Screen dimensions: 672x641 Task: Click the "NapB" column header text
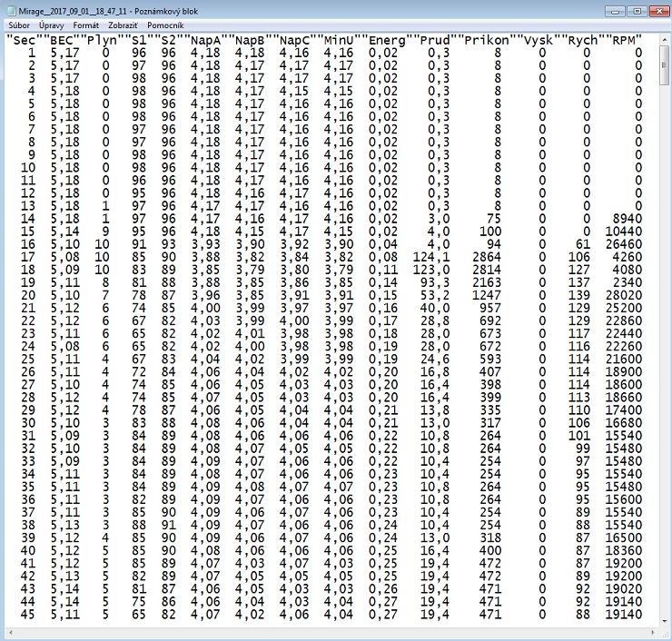250,40
